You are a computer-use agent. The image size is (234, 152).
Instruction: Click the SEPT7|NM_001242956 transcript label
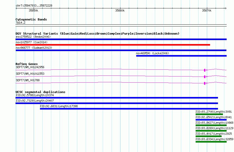[x=30, y=67]
